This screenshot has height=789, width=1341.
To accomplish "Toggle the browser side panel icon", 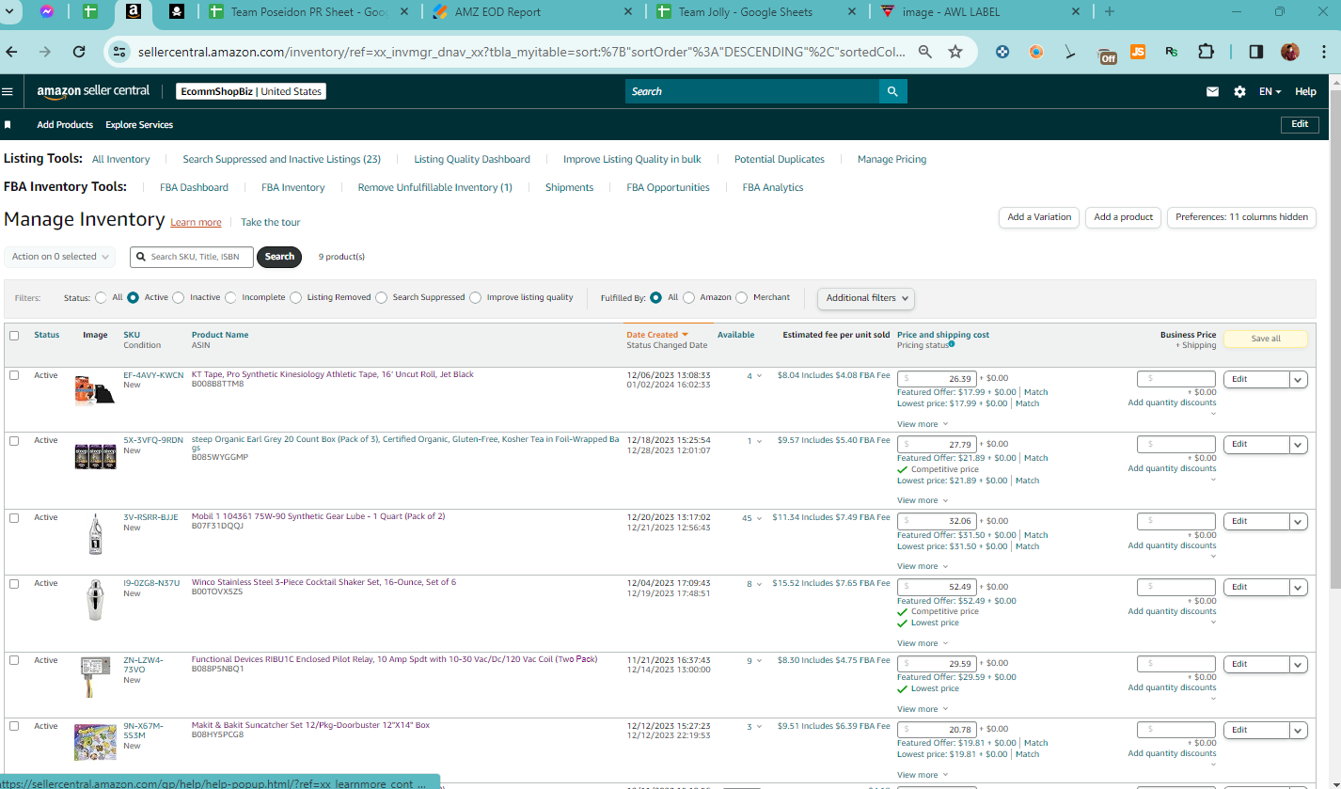I will (x=1255, y=52).
